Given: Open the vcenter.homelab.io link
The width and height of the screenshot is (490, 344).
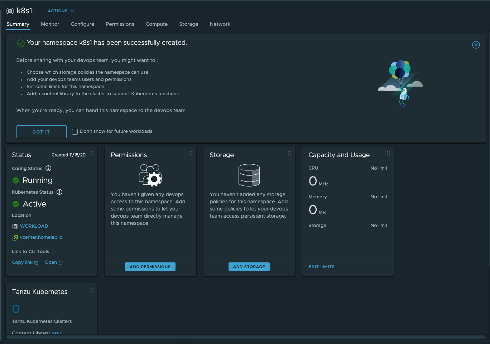Looking at the screenshot, I should [41, 237].
